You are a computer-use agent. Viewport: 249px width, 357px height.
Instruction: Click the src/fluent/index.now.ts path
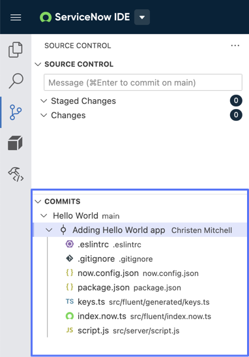[x=171, y=317]
